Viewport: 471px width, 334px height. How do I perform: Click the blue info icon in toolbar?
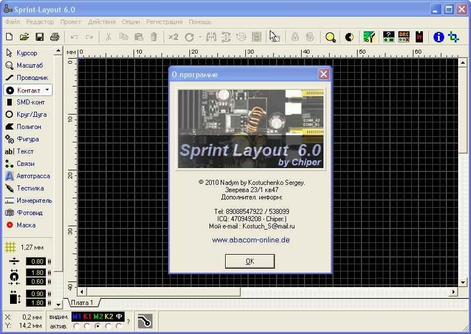[439, 37]
